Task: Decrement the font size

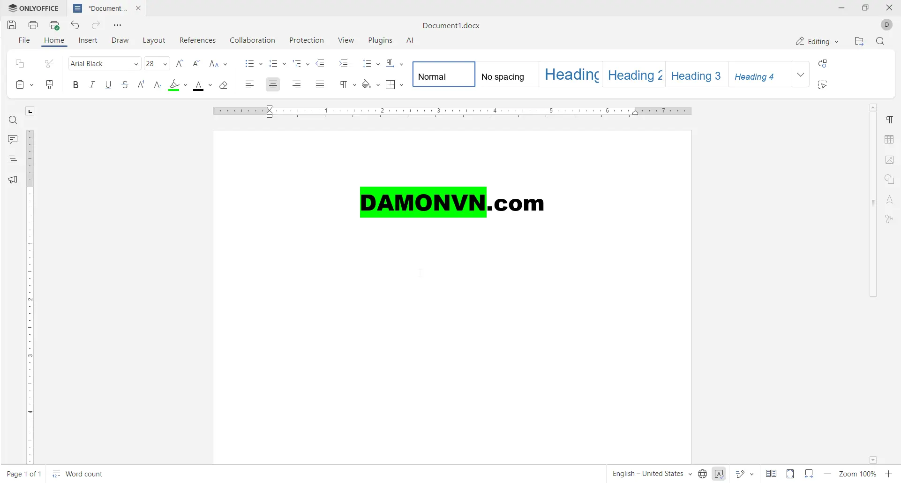Action: pyautogui.click(x=196, y=64)
